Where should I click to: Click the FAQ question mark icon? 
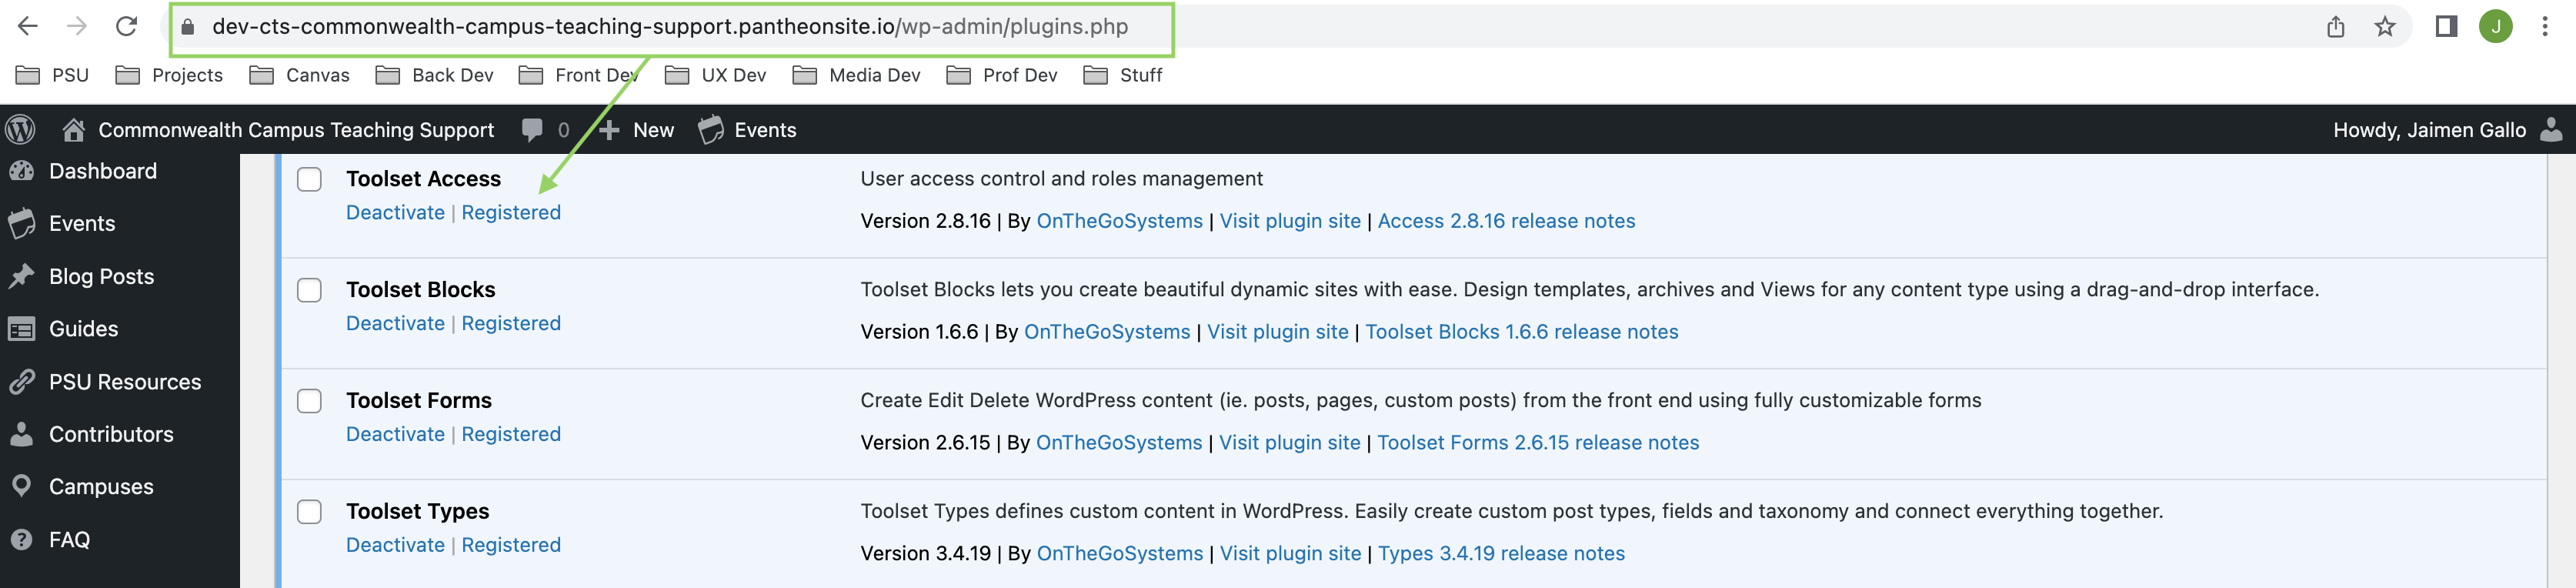[22, 540]
